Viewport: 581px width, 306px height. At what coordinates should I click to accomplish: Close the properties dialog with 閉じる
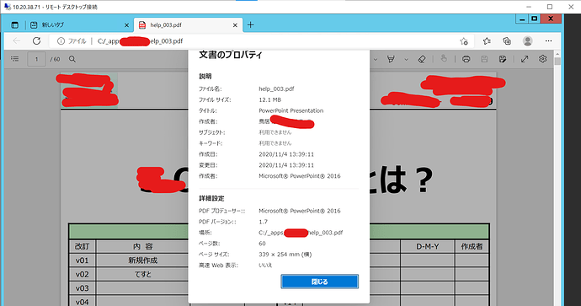click(x=319, y=282)
